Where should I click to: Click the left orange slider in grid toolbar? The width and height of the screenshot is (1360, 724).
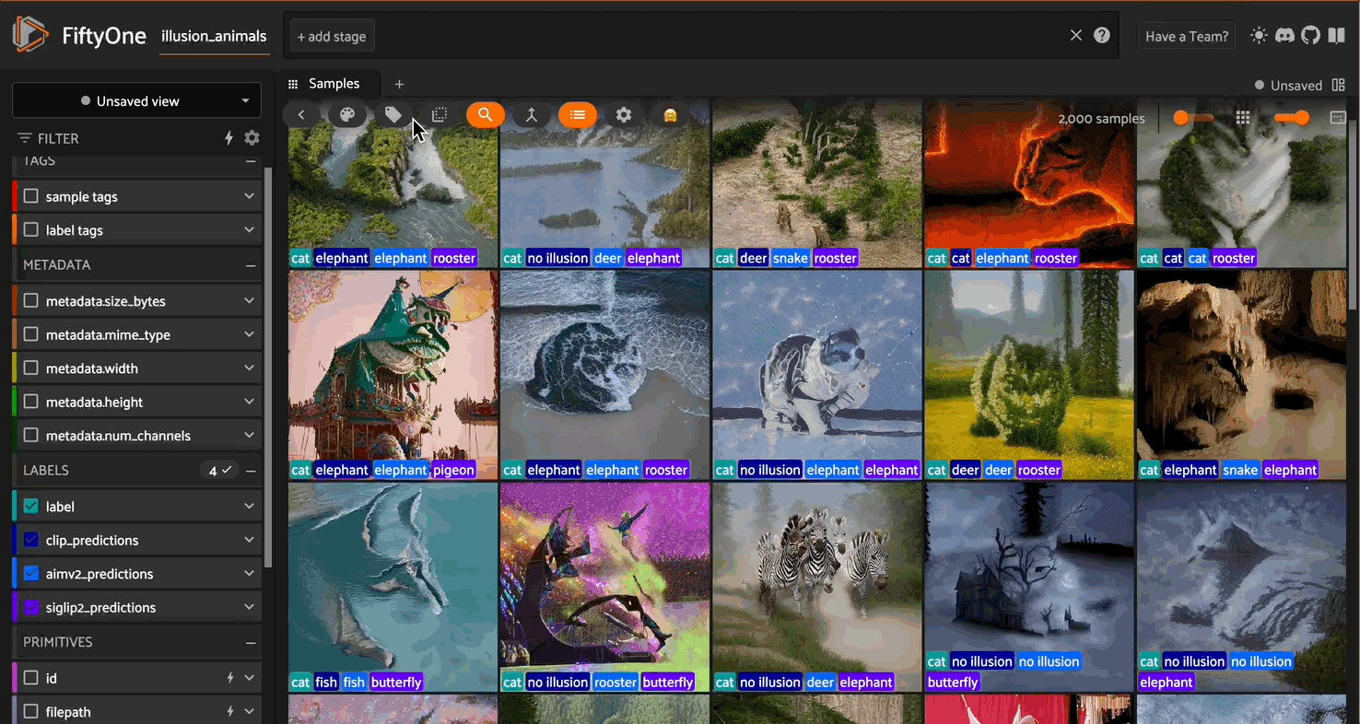pos(1193,118)
